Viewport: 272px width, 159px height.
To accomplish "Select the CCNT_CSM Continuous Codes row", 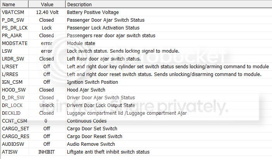I will click(x=136, y=121).
